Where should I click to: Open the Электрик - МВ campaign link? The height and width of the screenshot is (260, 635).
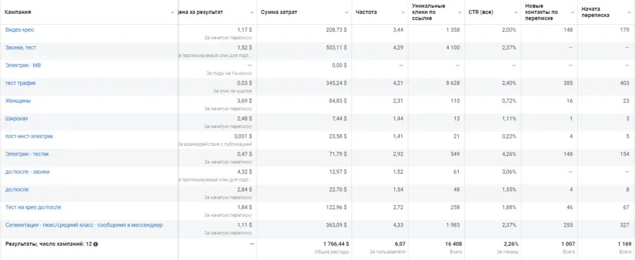click(23, 66)
